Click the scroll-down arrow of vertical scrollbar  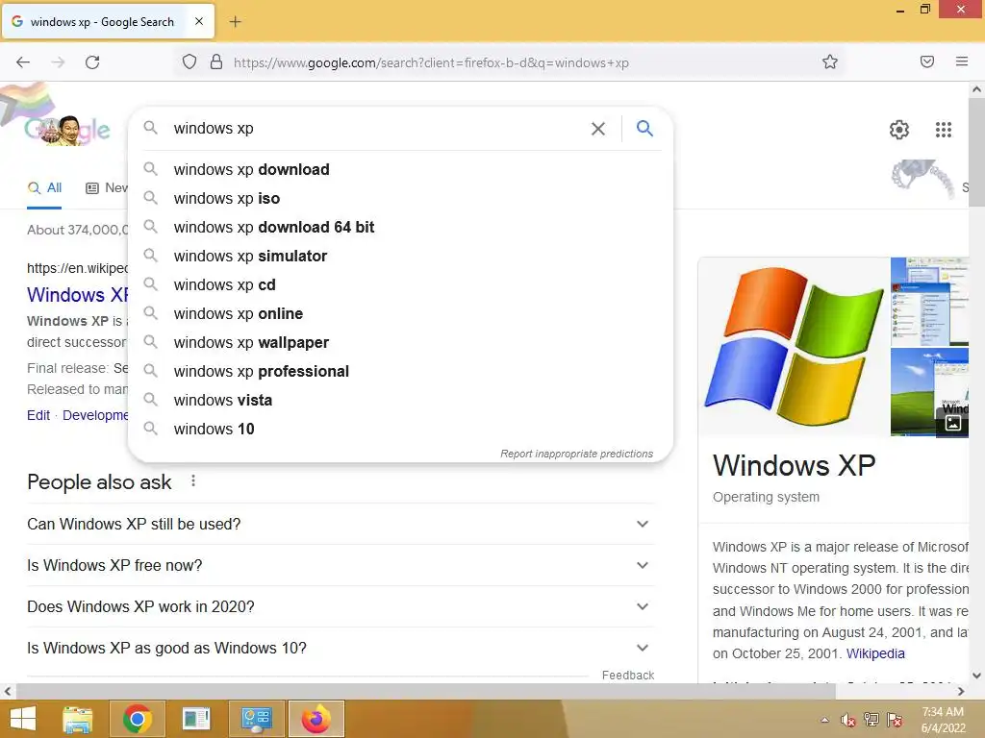click(976, 676)
